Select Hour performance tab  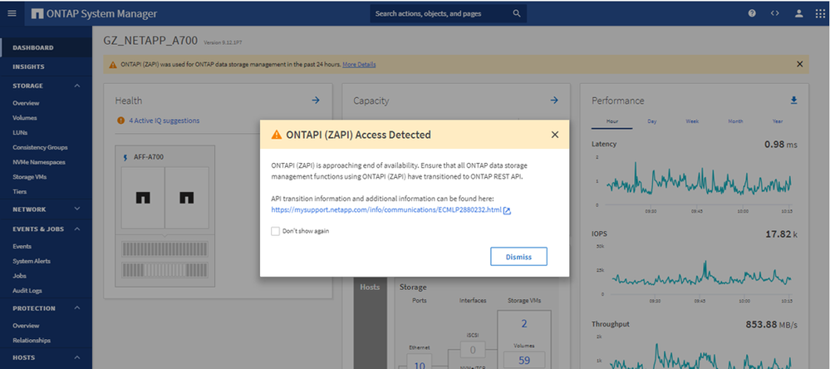tap(612, 121)
